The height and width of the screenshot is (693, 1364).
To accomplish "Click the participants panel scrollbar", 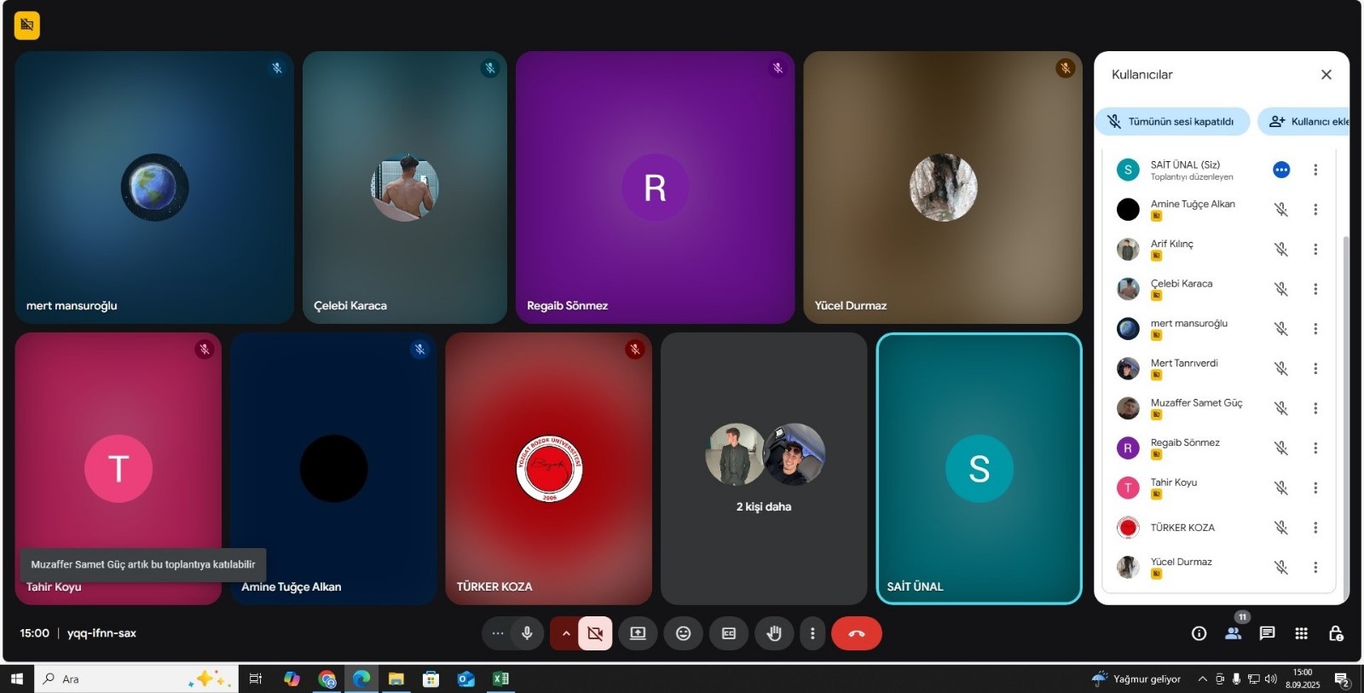I will (1345, 418).
